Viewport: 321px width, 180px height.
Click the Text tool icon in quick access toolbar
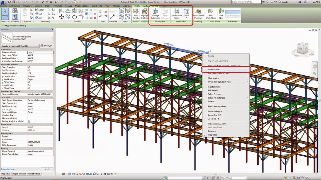coord(51,2)
